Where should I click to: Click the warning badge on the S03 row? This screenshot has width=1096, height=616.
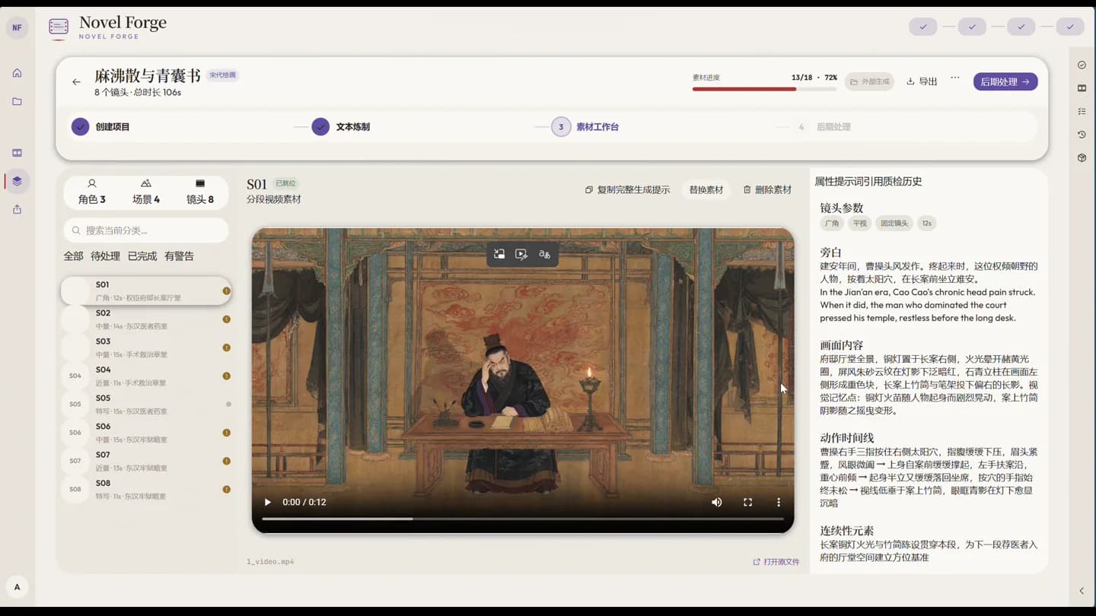pyautogui.click(x=226, y=348)
